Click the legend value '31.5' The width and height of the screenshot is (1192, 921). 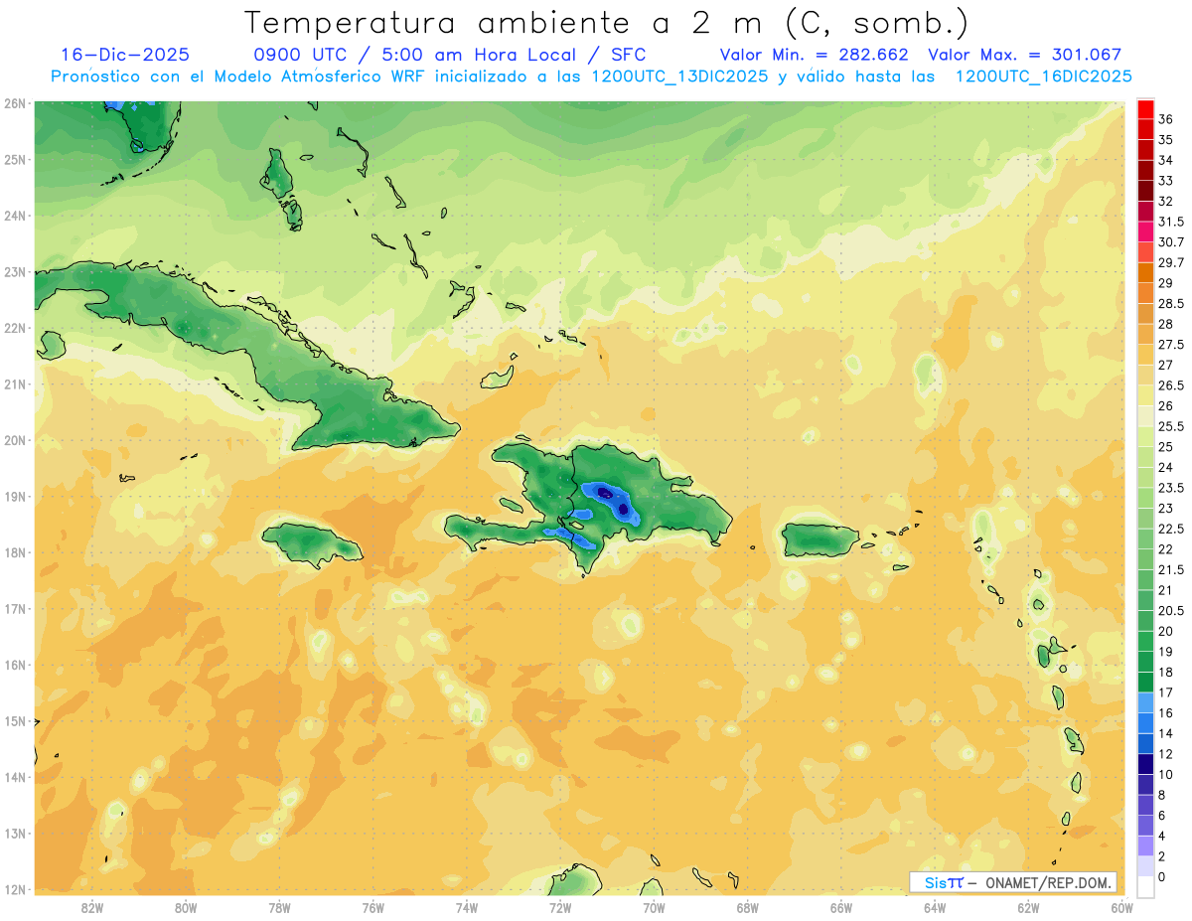tap(1172, 222)
